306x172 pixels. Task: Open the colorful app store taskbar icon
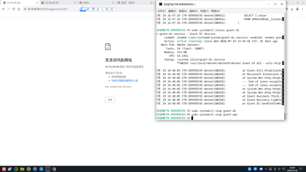tap(29, 169)
